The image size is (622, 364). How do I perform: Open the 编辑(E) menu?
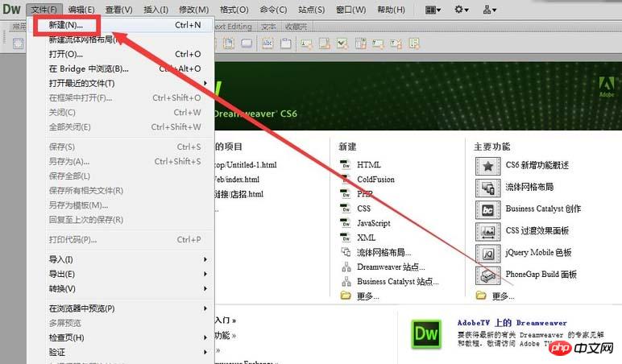[x=81, y=10]
